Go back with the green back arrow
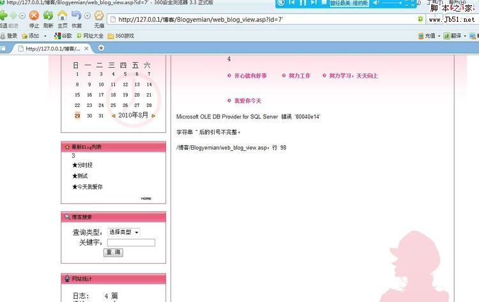The width and height of the screenshot is (479, 302). click(3, 15)
